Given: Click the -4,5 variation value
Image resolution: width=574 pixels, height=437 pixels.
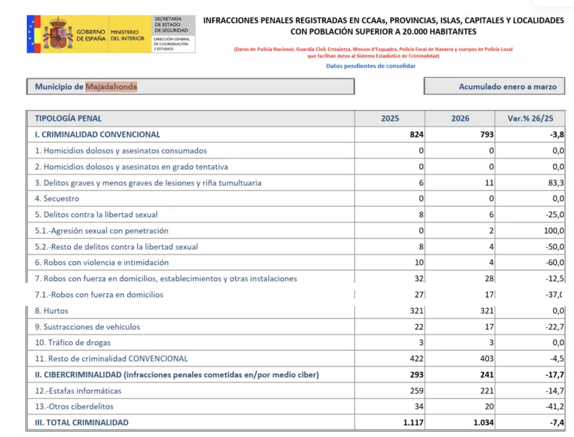Looking at the screenshot, I should coord(556,358).
